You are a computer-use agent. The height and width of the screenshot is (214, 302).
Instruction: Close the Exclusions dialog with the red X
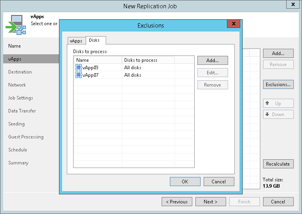coord(234,24)
